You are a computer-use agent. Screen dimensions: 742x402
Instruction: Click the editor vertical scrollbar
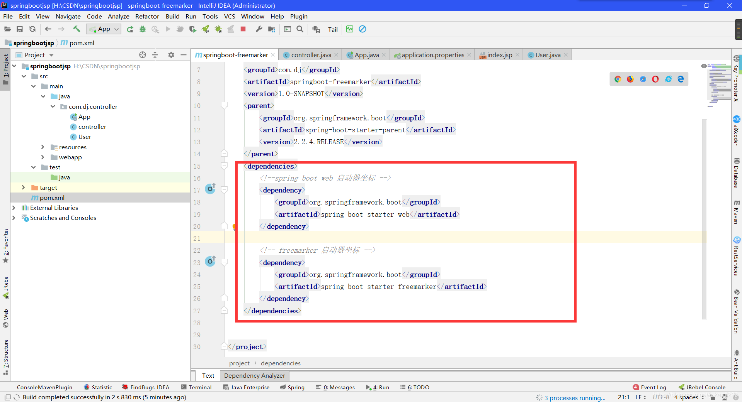coord(705,219)
